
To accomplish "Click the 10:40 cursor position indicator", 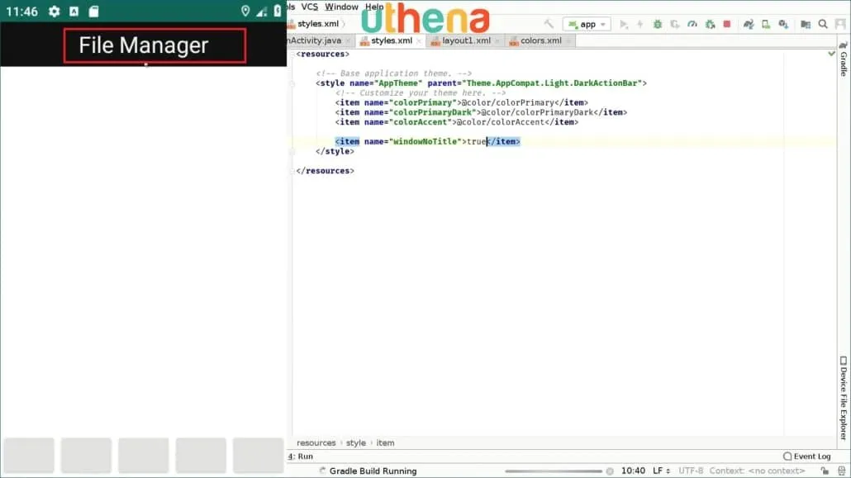I will click(633, 471).
